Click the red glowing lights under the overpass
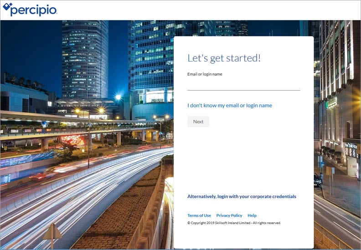The width and height of the screenshot is (361, 250). (73, 139)
